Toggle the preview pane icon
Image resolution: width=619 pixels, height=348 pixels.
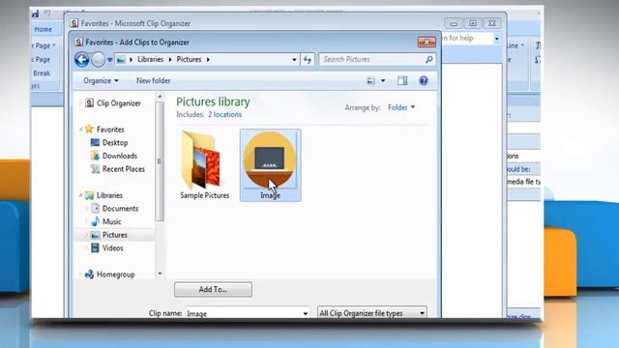click(402, 81)
